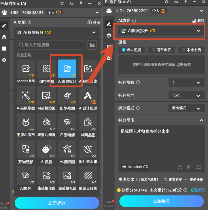
Task: Select 本地上传 radio option
Action: 192,50
